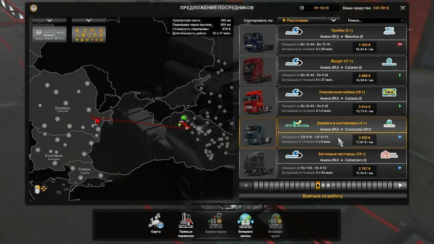
Task: Open the sort-by Расстояние dropdown arrow
Action: pyautogui.click(x=333, y=20)
